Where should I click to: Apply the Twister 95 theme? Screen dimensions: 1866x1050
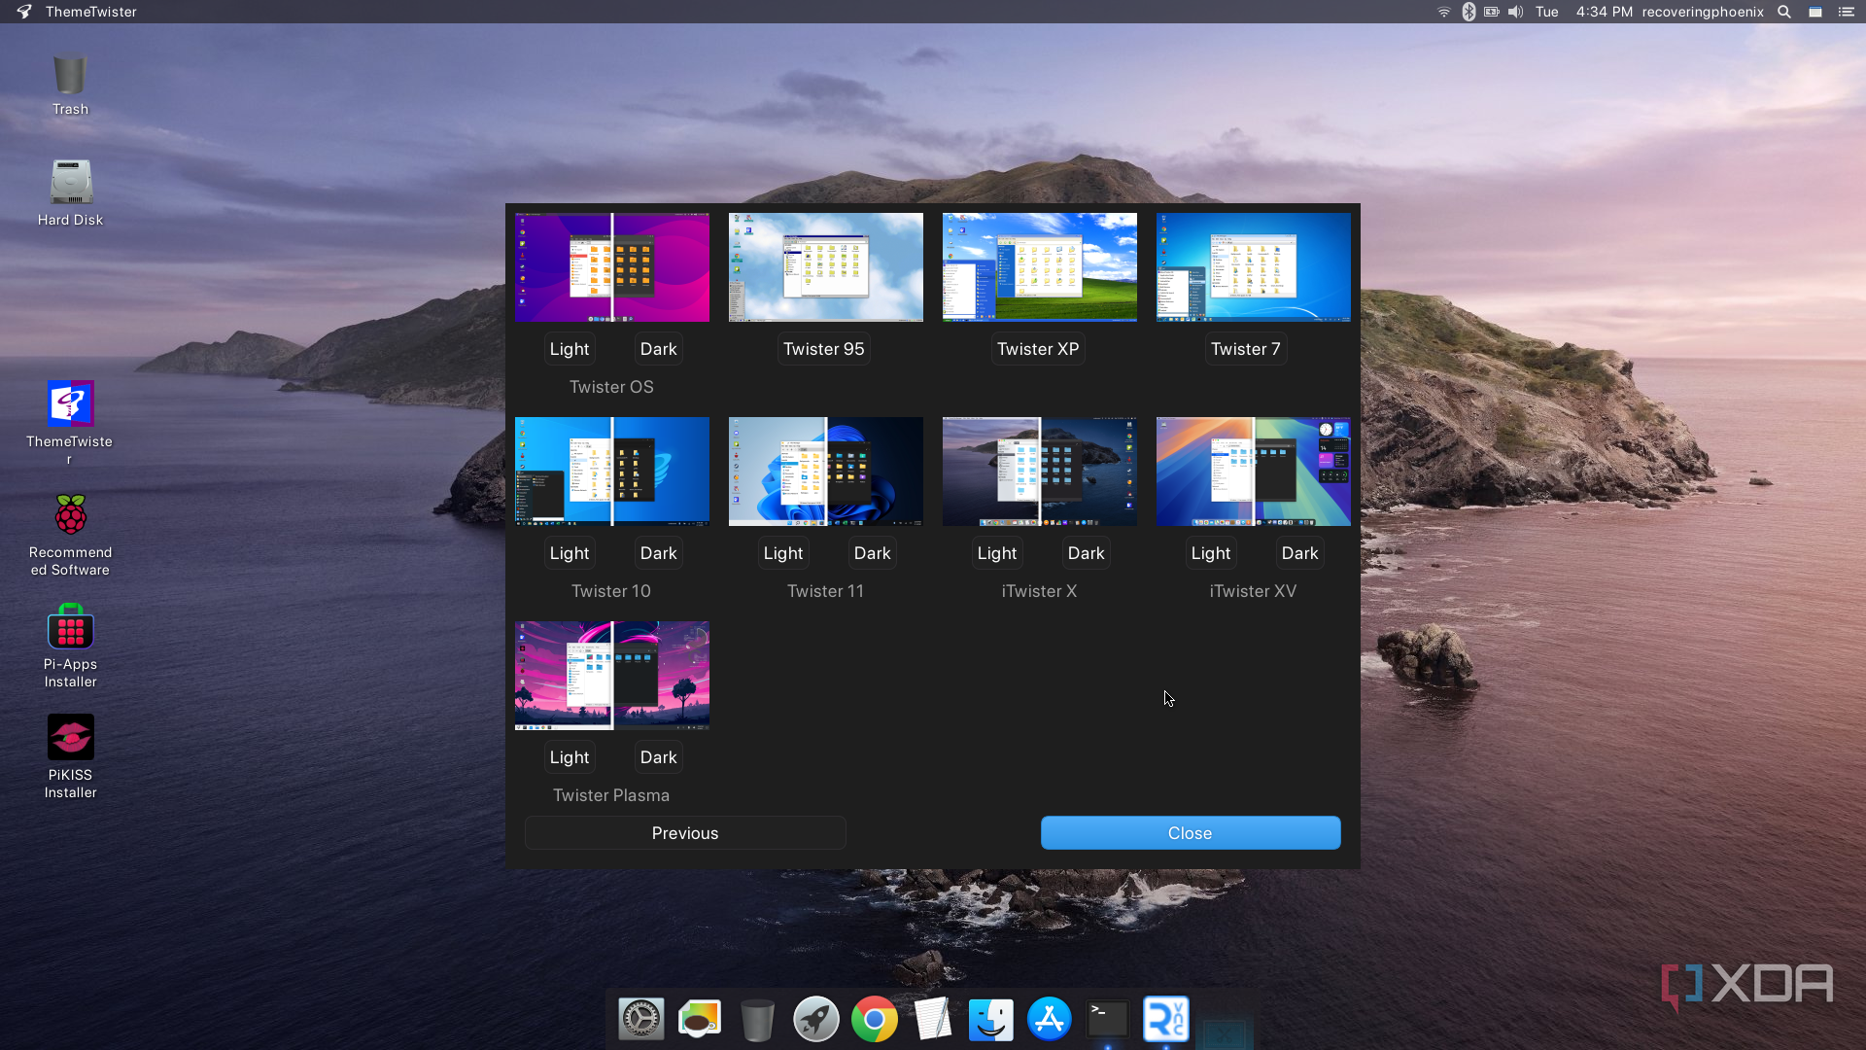(824, 349)
